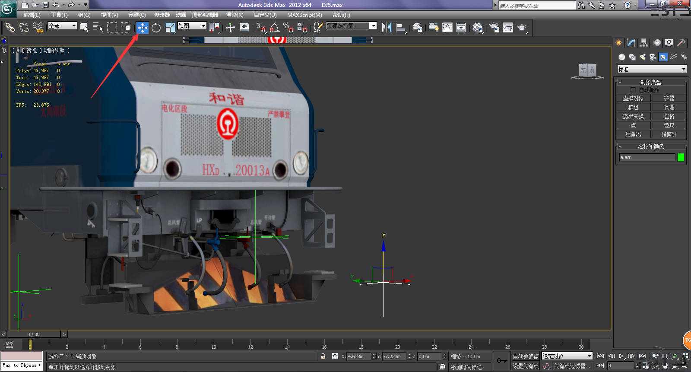This screenshot has height=372, width=691.
Task: Activate the Select Object tool
Action: (85, 28)
